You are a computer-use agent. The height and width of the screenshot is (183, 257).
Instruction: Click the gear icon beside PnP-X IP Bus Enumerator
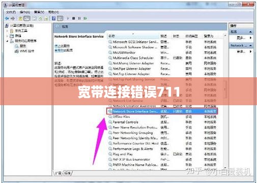[110, 160]
